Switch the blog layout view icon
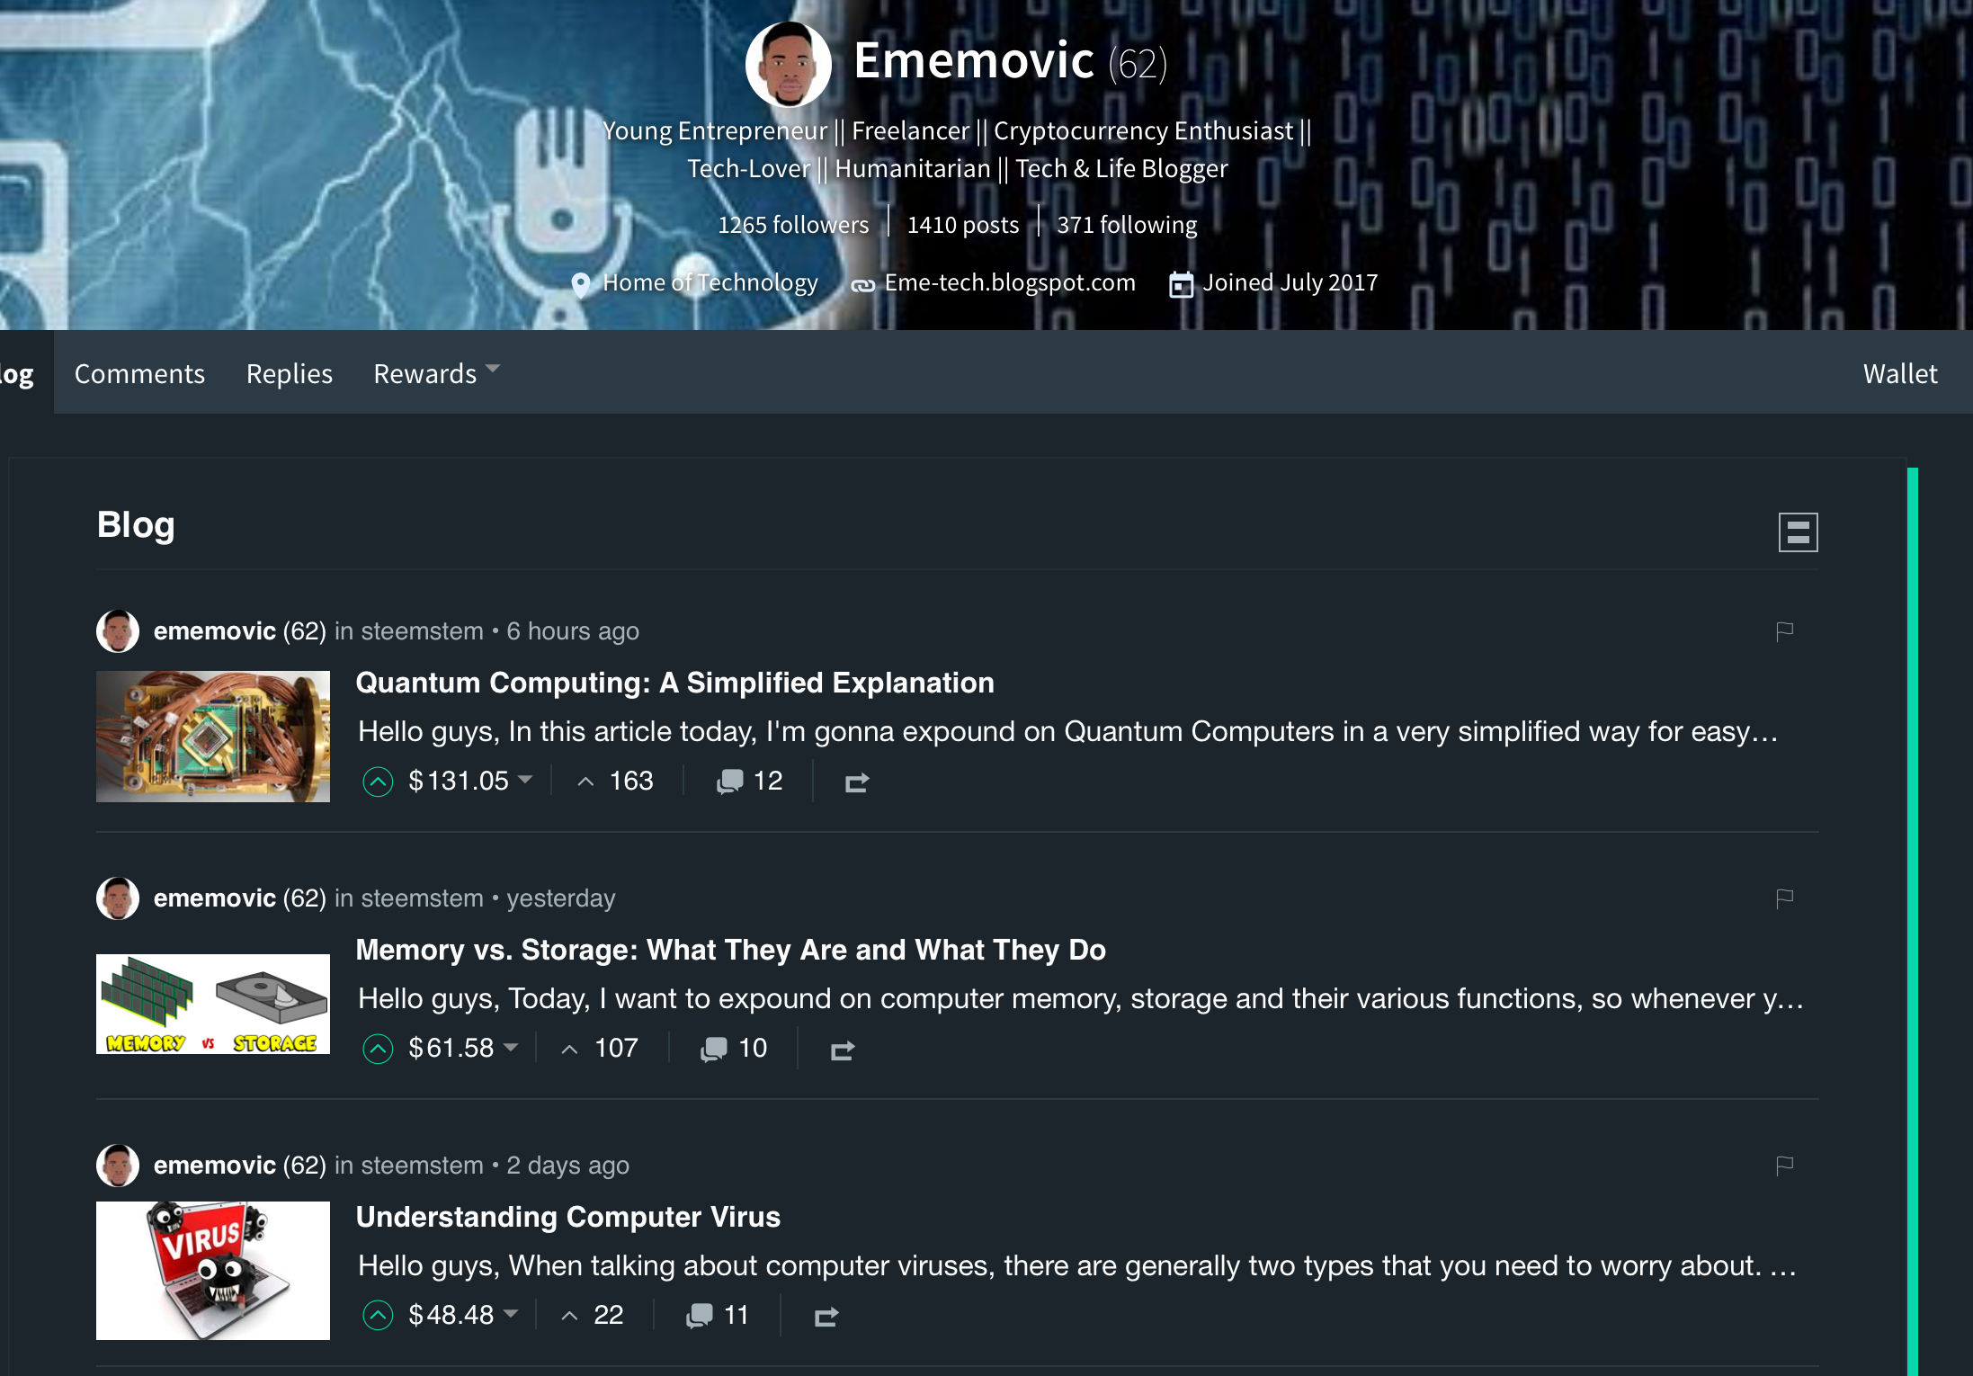The image size is (1973, 1376). (x=1798, y=532)
